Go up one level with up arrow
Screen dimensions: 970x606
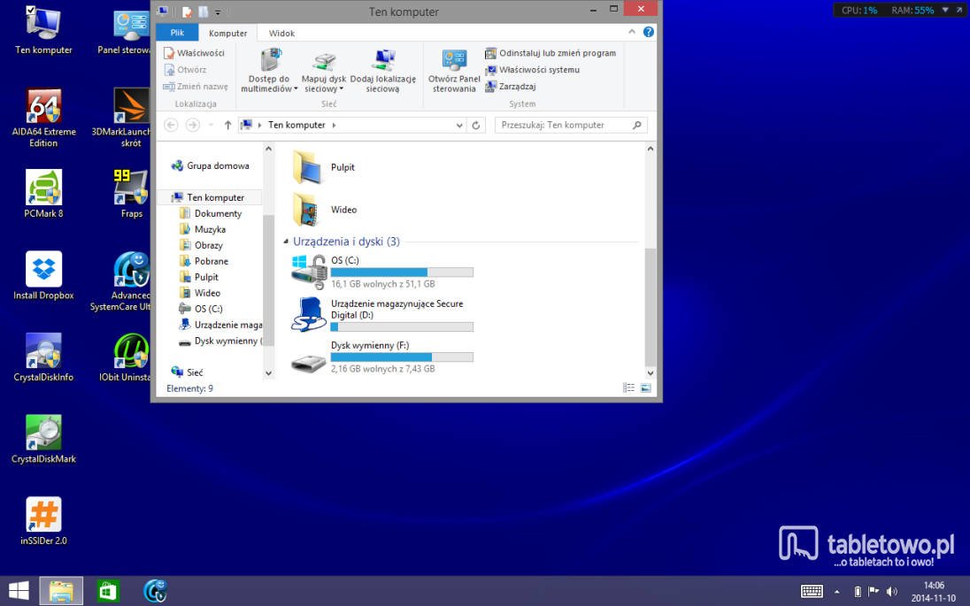click(x=227, y=125)
